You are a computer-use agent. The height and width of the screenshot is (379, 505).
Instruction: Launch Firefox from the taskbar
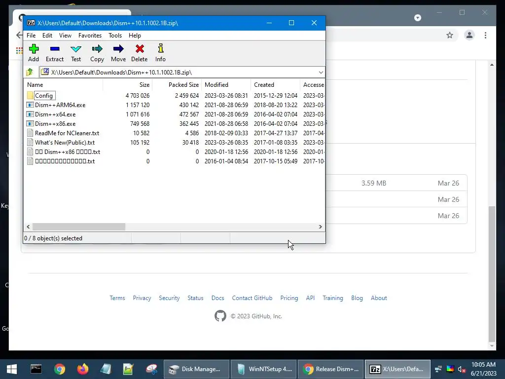pyautogui.click(x=83, y=369)
